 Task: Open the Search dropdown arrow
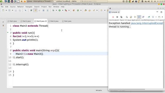(x=97, y=10)
